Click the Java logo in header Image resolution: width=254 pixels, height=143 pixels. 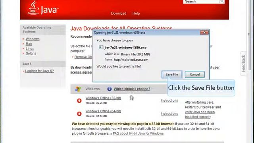tap(43, 8)
